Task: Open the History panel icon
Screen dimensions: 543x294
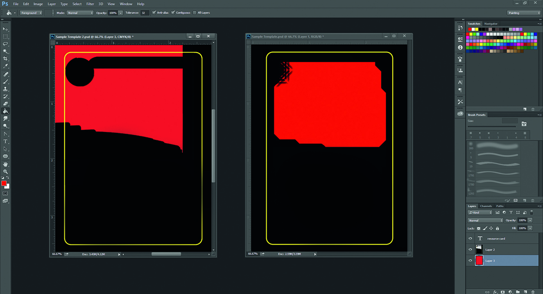Action: click(460, 28)
